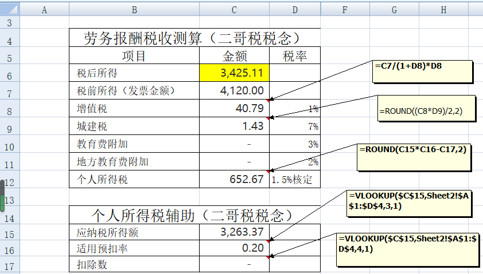Click title 个人所得税辅助（二哥税税念）
The image size is (483, 274).
[194, 215]
